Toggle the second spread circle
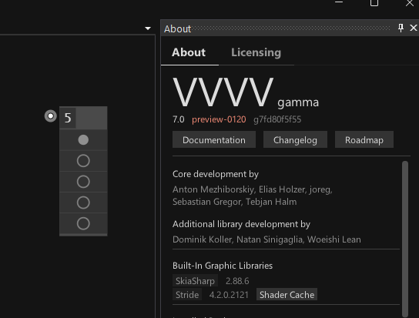This screenshot has height=318, width=419. click(x=83, y=161)
